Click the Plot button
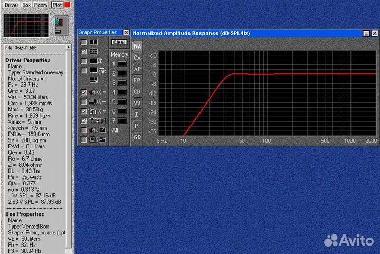 tap(58, 5)
